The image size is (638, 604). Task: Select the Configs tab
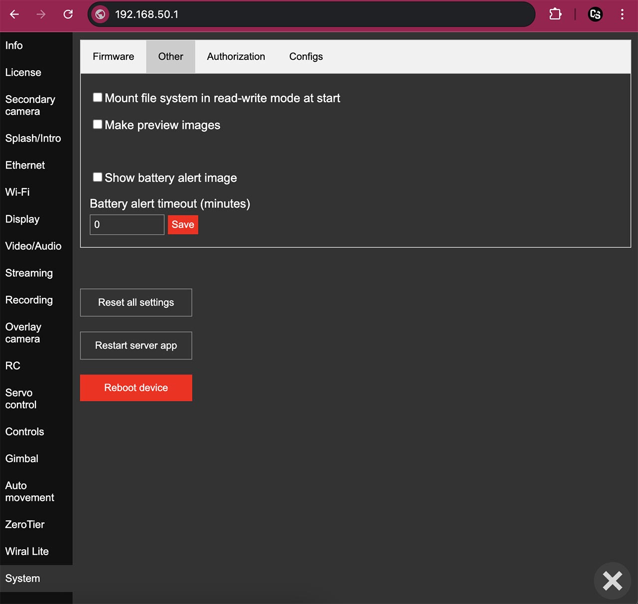(x=306, y=57)
